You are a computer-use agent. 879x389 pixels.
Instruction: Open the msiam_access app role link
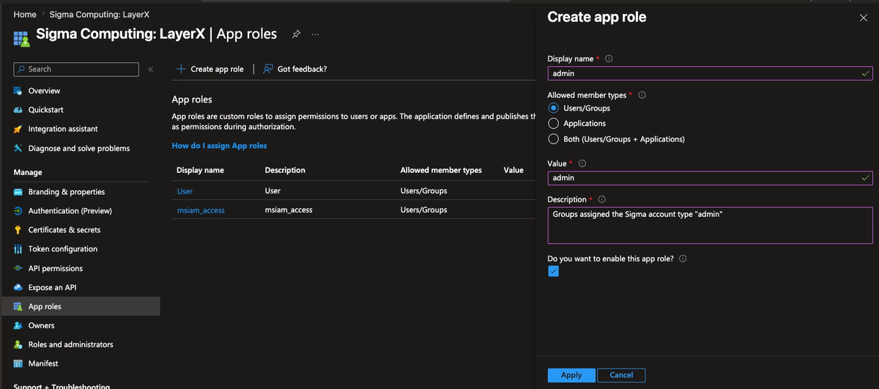click(201, 210)
